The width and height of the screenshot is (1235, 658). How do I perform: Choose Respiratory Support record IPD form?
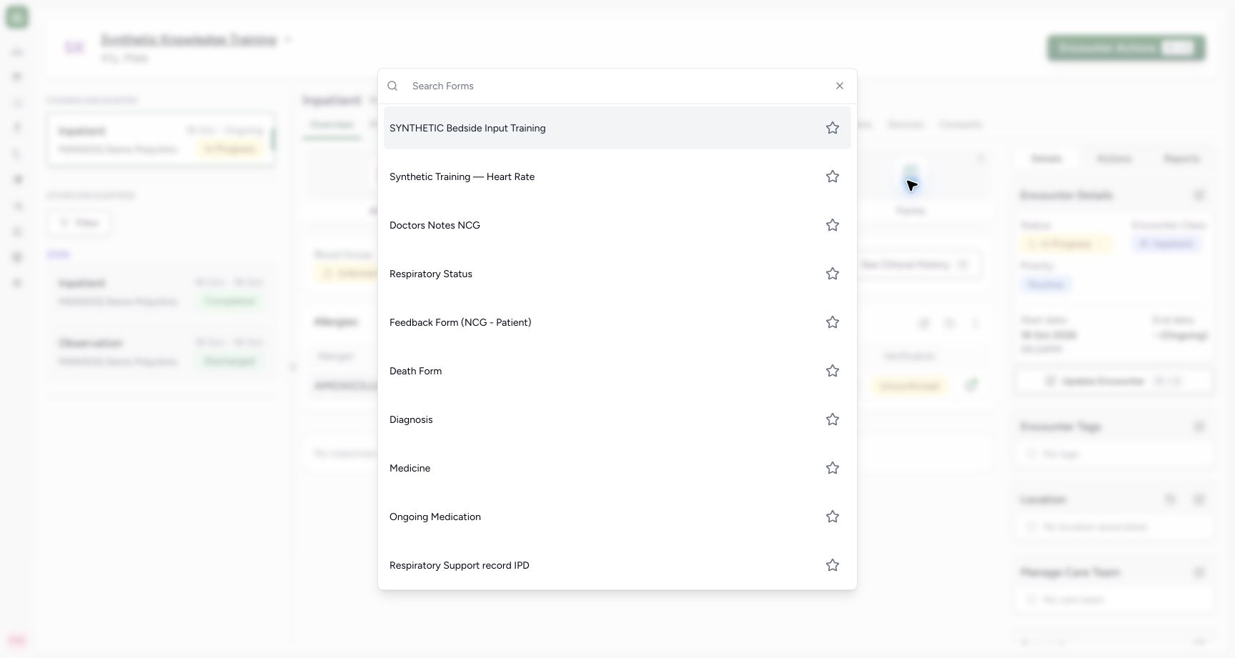point(617,565)
